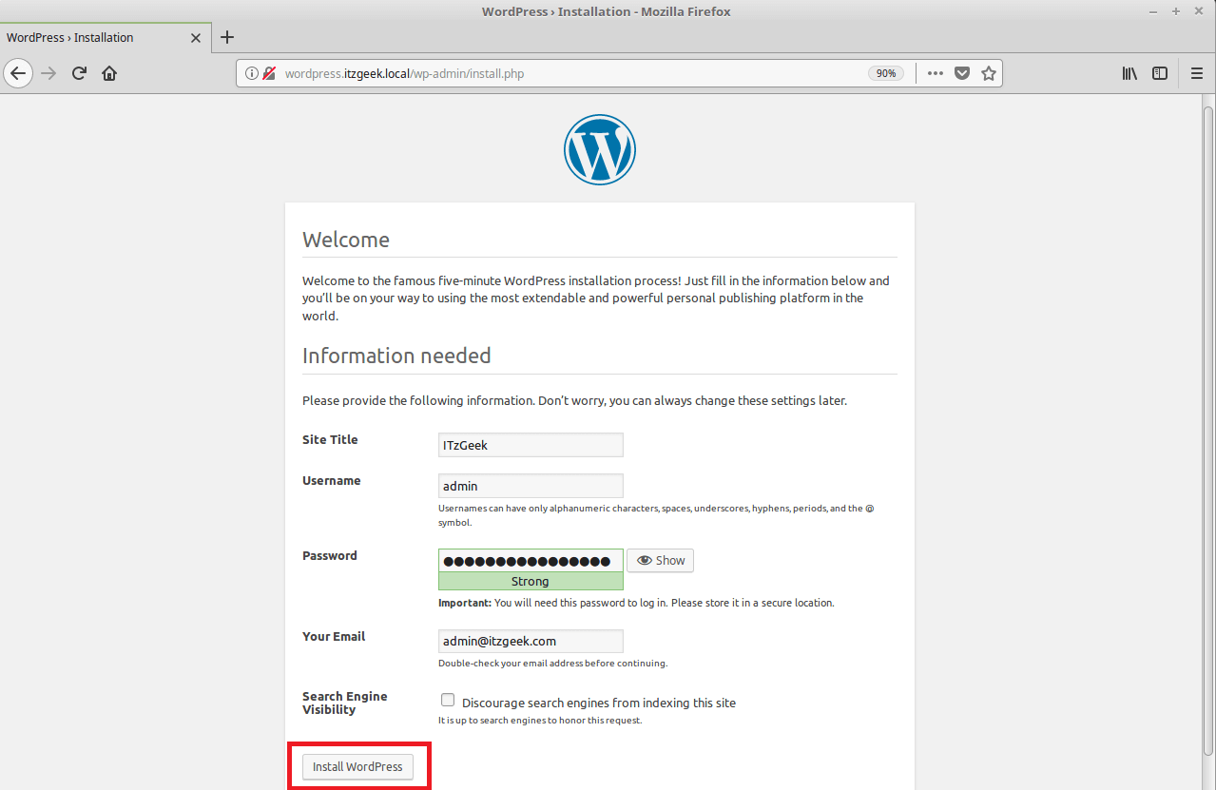Toggle the Firefox sidebar icon
1216x790 pixels.
(x=1160, y=73)
